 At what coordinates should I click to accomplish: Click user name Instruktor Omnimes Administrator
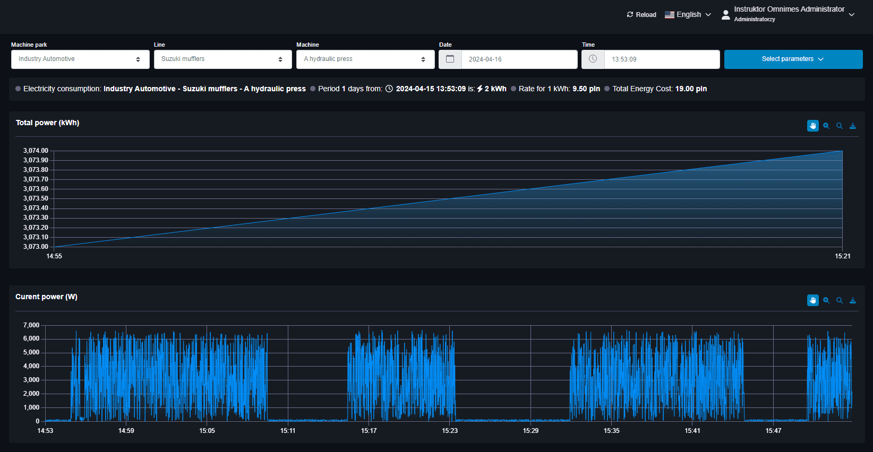point(789,9)
